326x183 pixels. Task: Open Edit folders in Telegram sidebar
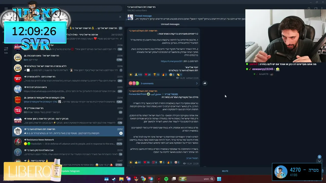(x=6, y=50)
